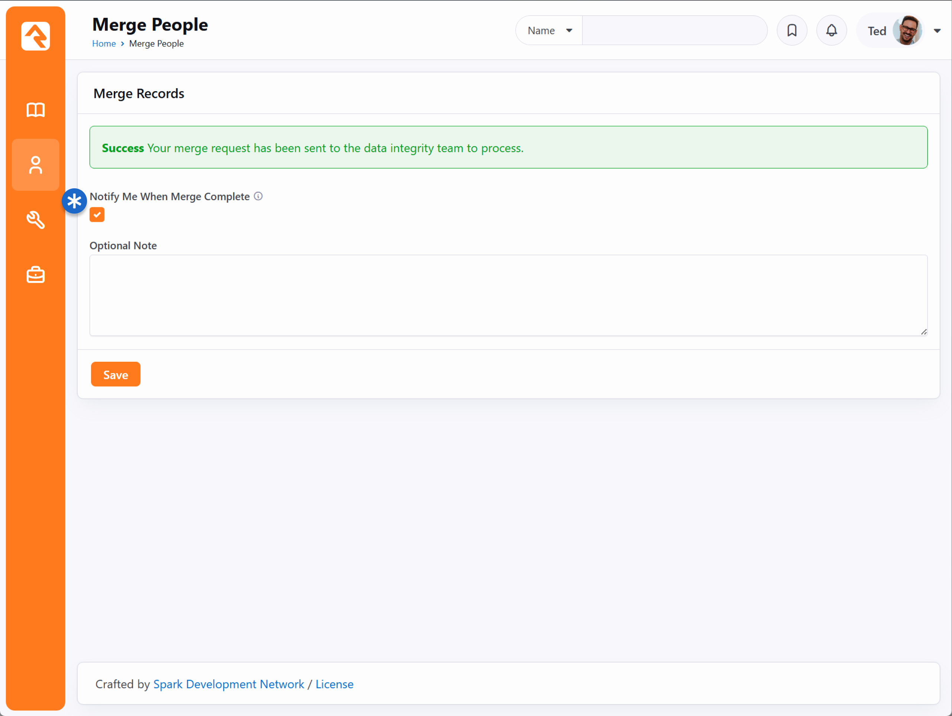Click Spark Development Network link
Screen dimensions: 952x716
pyautogui.click(x=229, y=684)
